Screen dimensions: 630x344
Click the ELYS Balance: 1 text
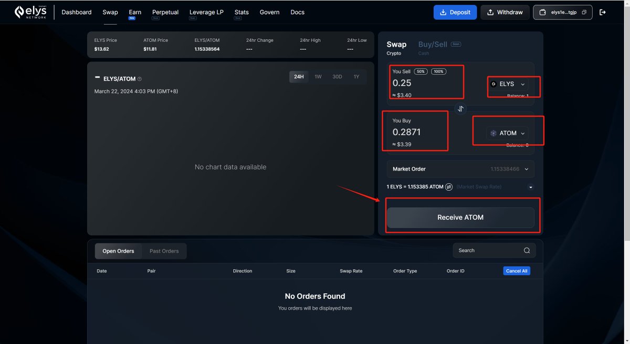coord(518,96)
